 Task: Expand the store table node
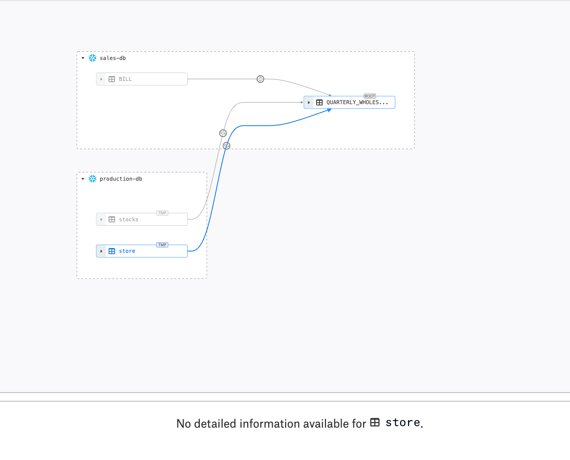[101, 251]
